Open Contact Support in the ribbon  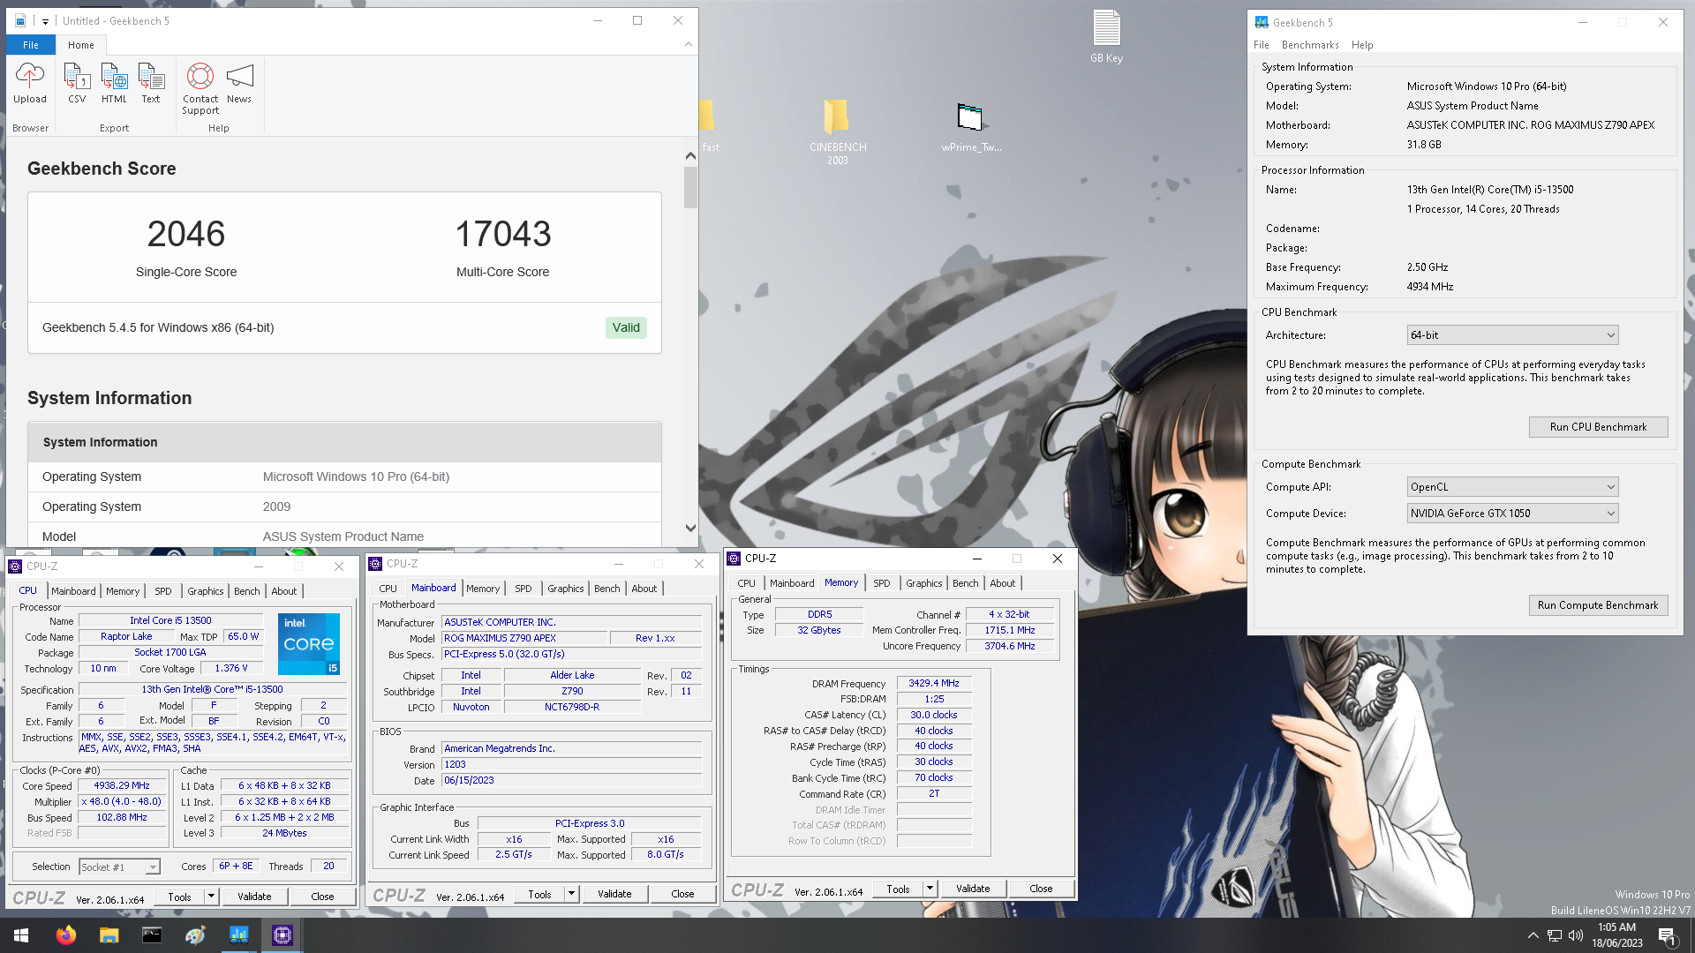[x=200, y=88]
